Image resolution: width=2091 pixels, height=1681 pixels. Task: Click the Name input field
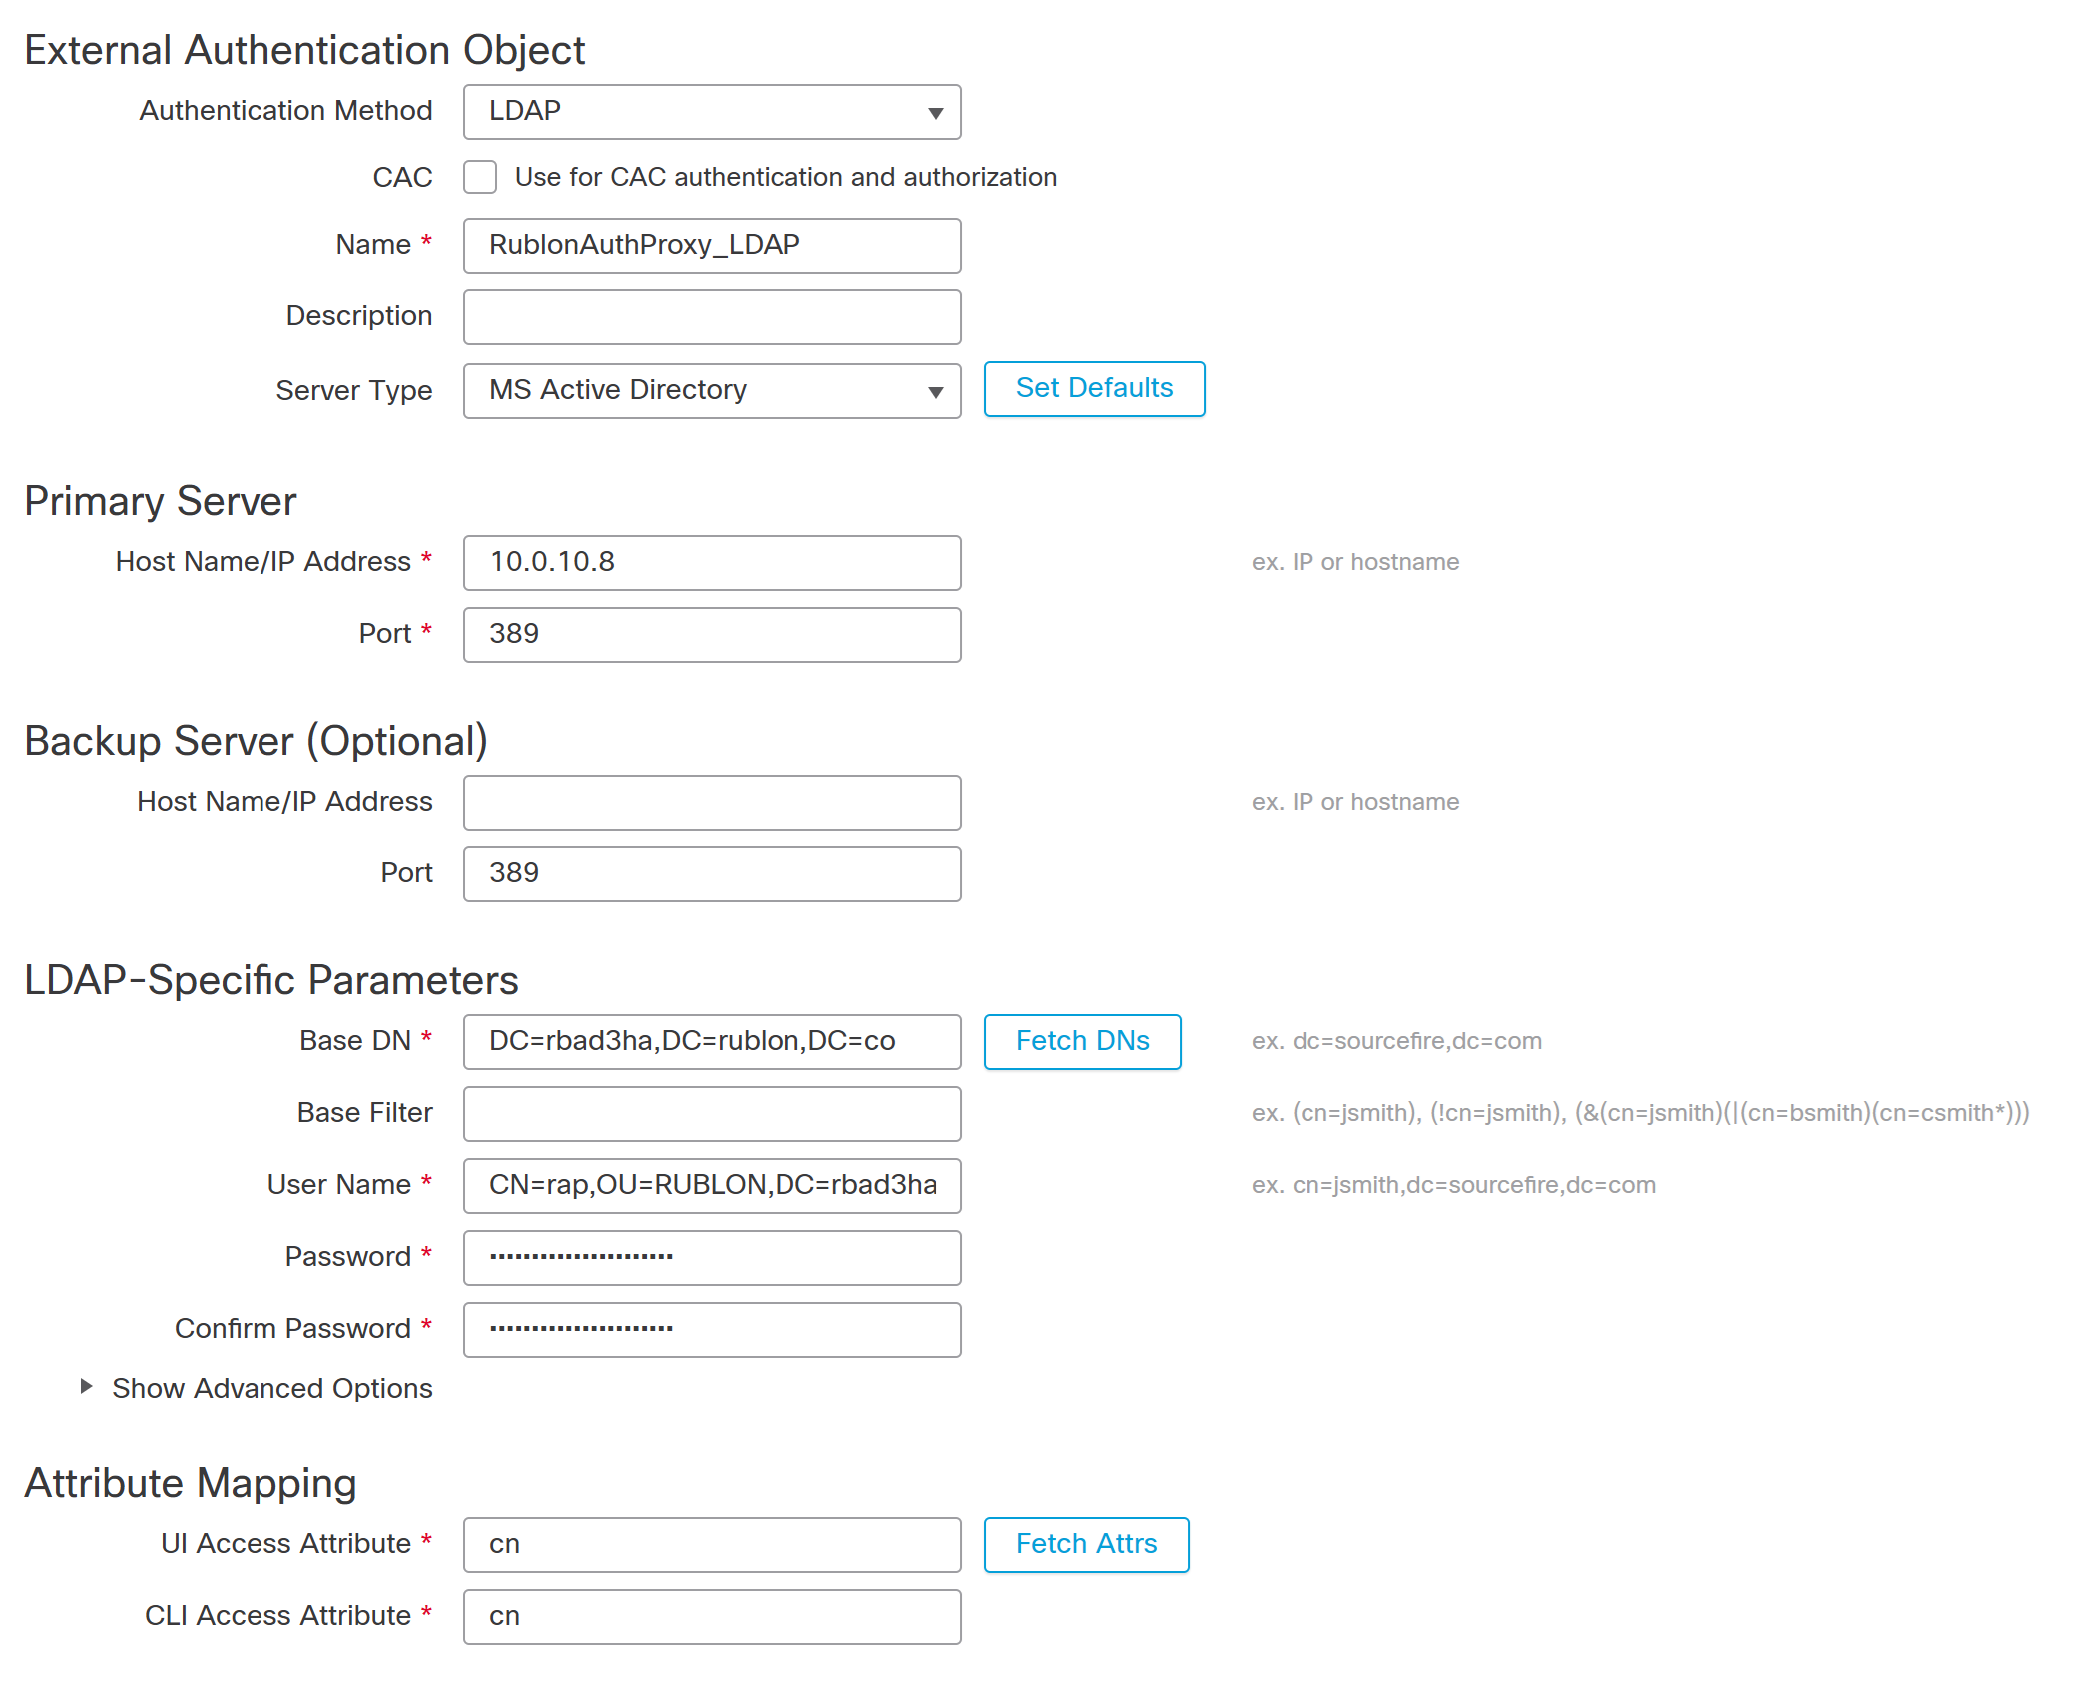pyautogui.click(x=712, y=246)
